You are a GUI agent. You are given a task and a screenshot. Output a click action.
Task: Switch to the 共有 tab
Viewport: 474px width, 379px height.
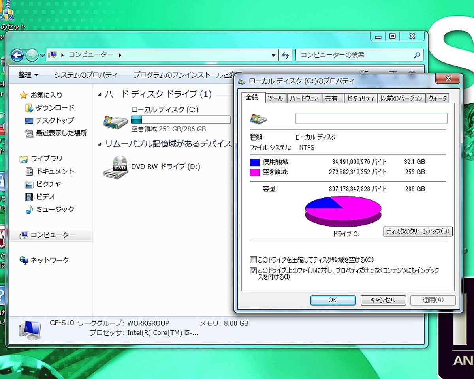[332, 99]
